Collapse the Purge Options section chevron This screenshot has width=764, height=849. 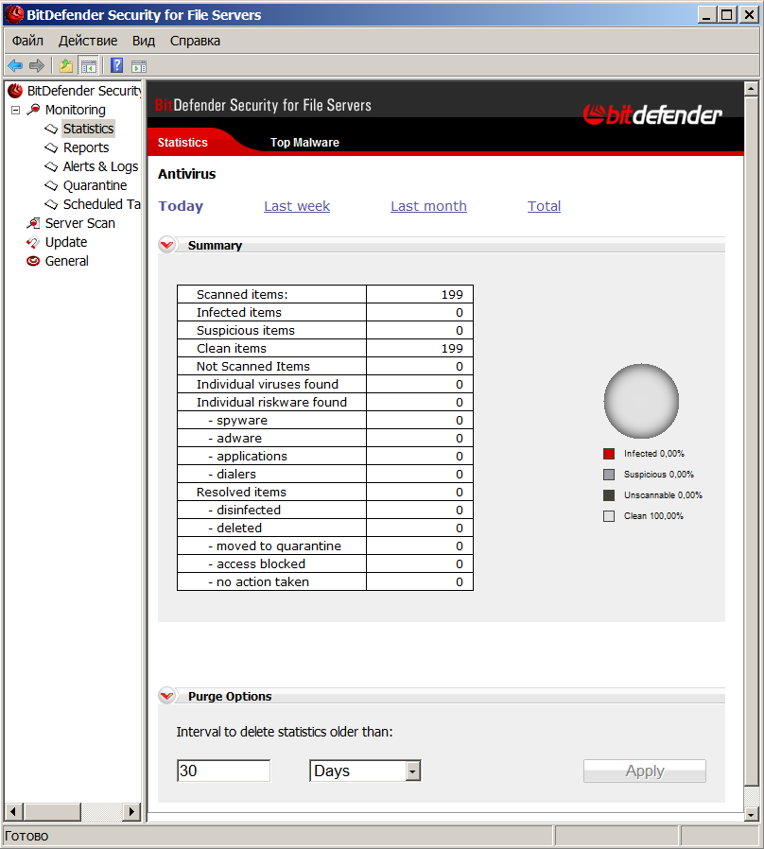pyautogui.click(x=166, y=696)
